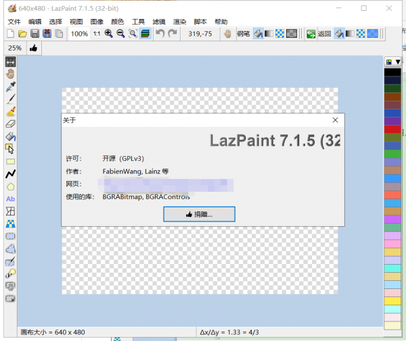The image size is (406, 341).
Task: Open the 脚本 menu
Action: tap(200, 22)
